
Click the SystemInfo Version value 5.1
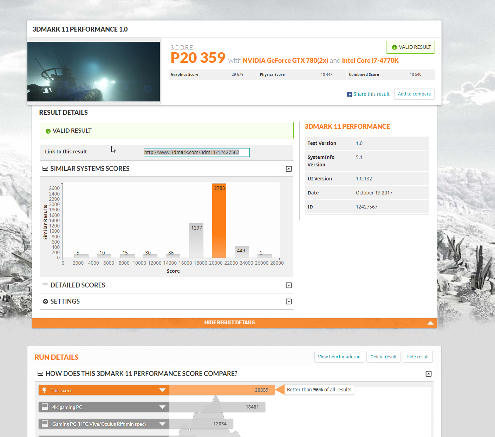click(359, 157)
